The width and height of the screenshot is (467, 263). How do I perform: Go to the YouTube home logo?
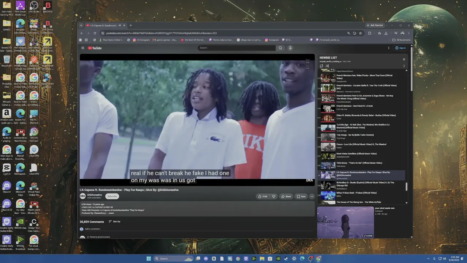point(95,48)
